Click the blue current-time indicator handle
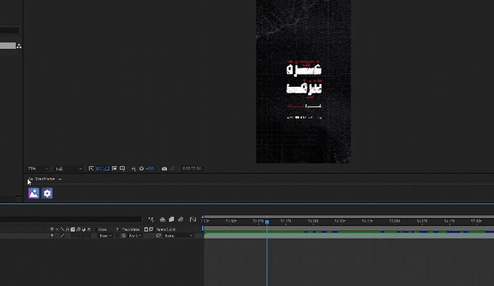Viewport: 494px width, 286px height. tap(267, 222)
